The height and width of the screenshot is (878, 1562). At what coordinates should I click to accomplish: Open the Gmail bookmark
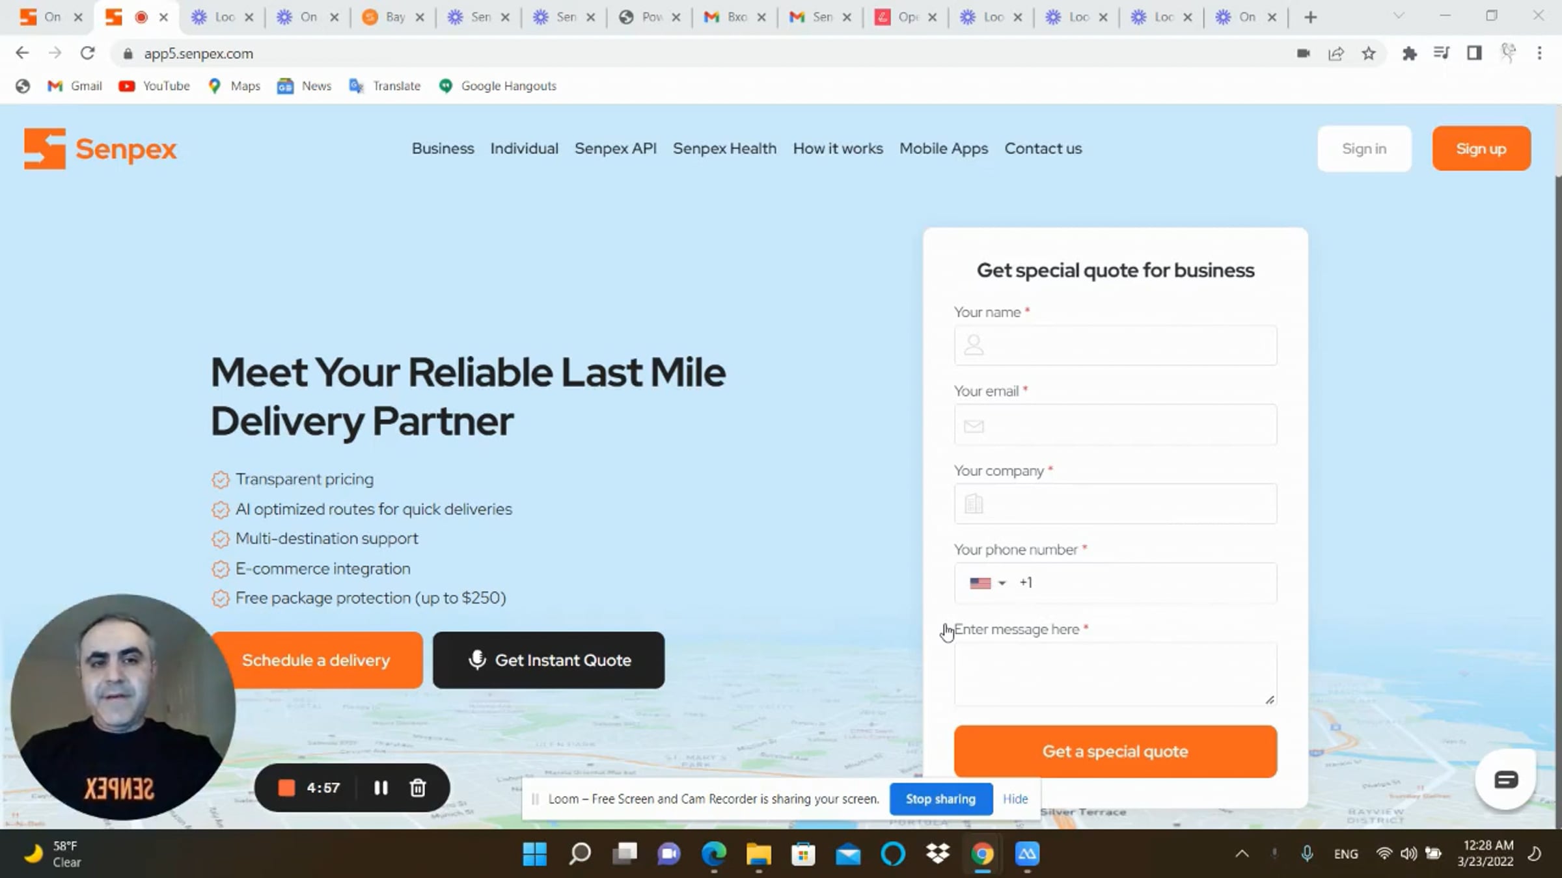coord(75,86)
